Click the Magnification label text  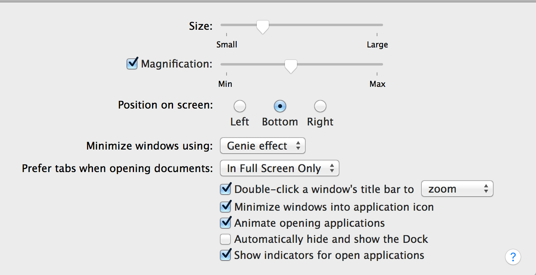pos(176,64)
